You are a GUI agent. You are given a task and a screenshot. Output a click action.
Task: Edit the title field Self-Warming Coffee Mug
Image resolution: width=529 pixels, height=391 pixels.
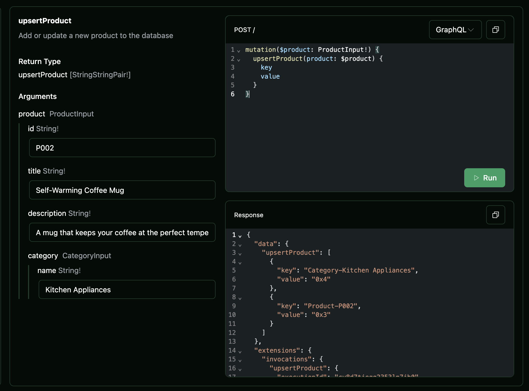pos(122,190)
